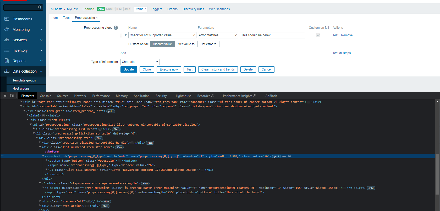Click the Preprocessing steps help icon
The height and width of the screenshot is (211, 440).
point(116,28)
